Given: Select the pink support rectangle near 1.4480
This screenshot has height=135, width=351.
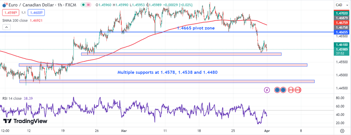Looking at the screenshot, I should click(x=167, y=82).
